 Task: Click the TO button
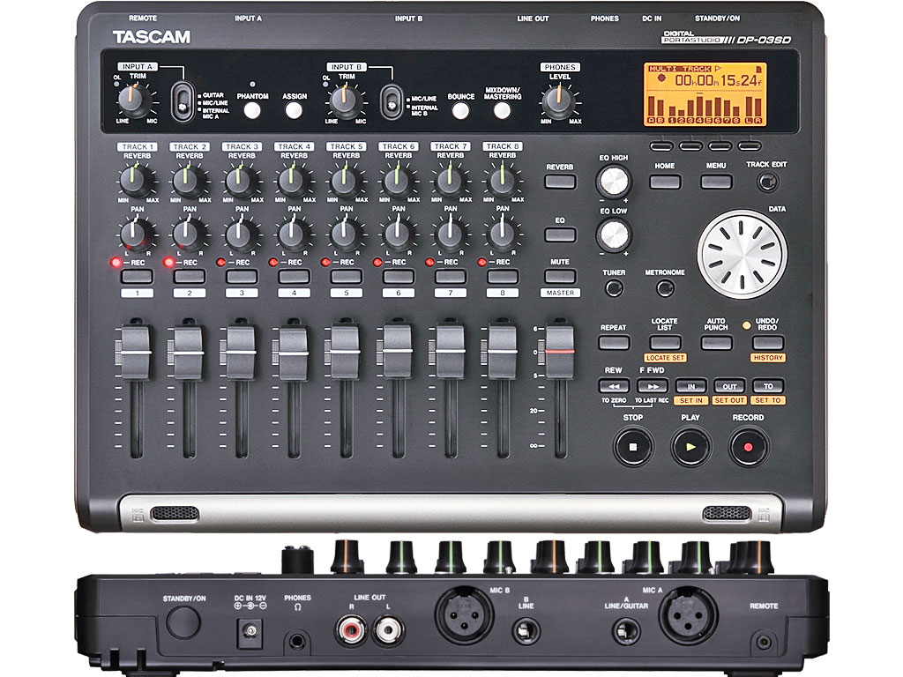click(768, 386)
